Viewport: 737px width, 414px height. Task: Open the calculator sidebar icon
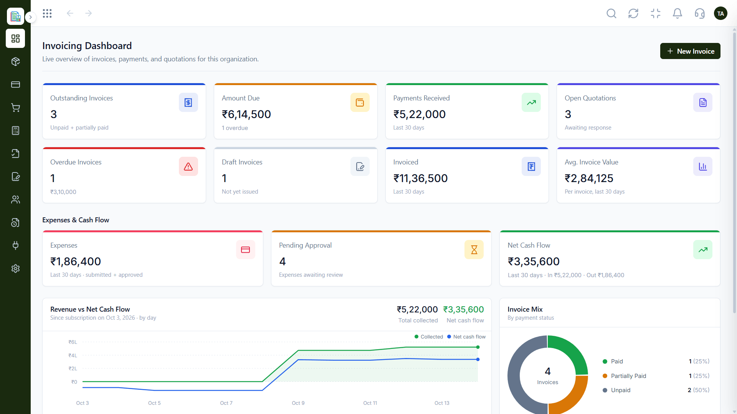pos(15,130)
